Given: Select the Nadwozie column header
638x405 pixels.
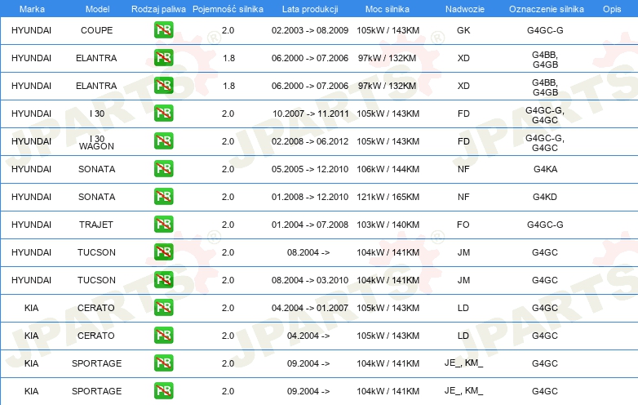Looking at the screenshot, I should 463,8.
